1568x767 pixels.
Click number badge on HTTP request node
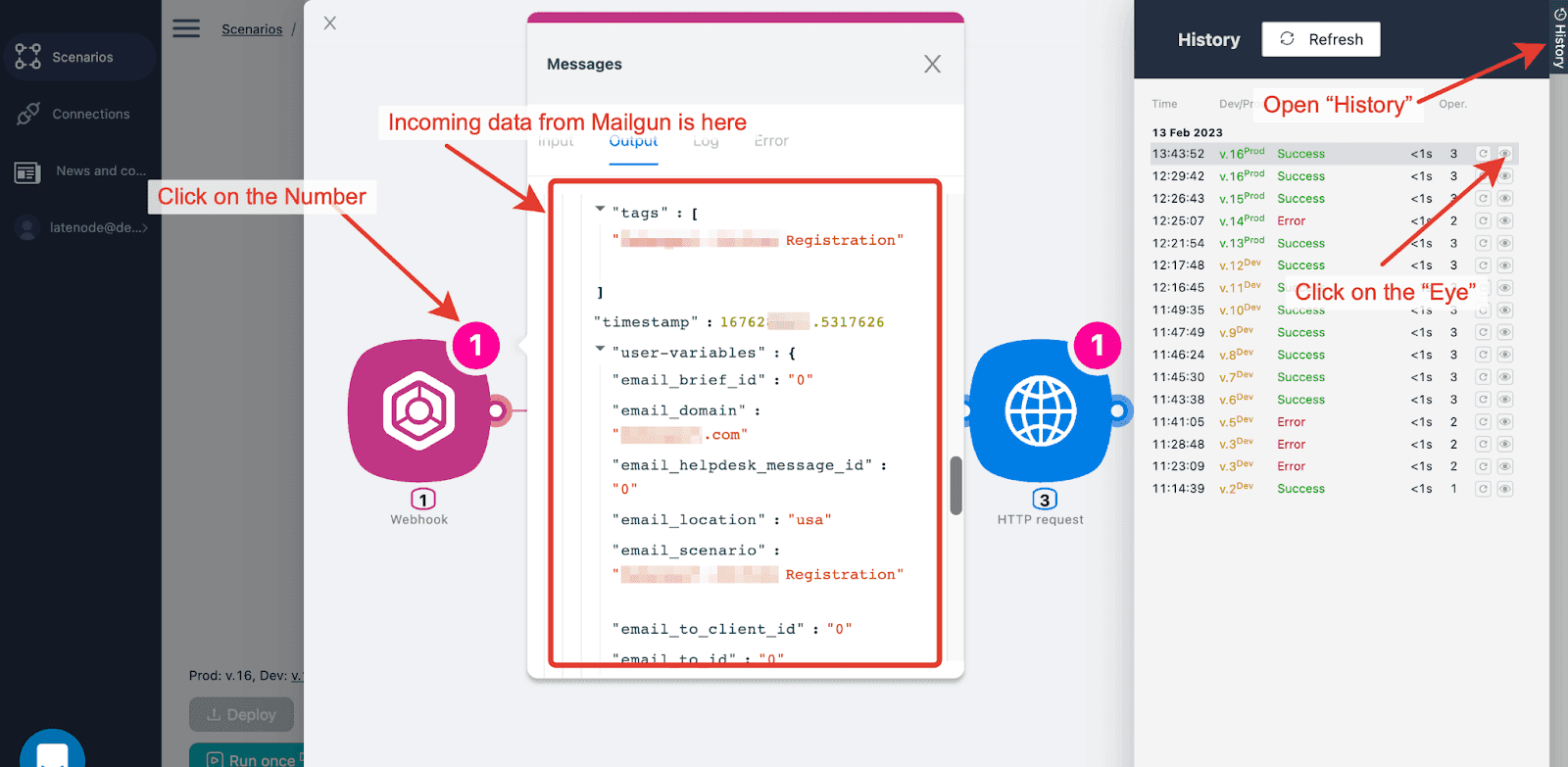pos(1097,346)
